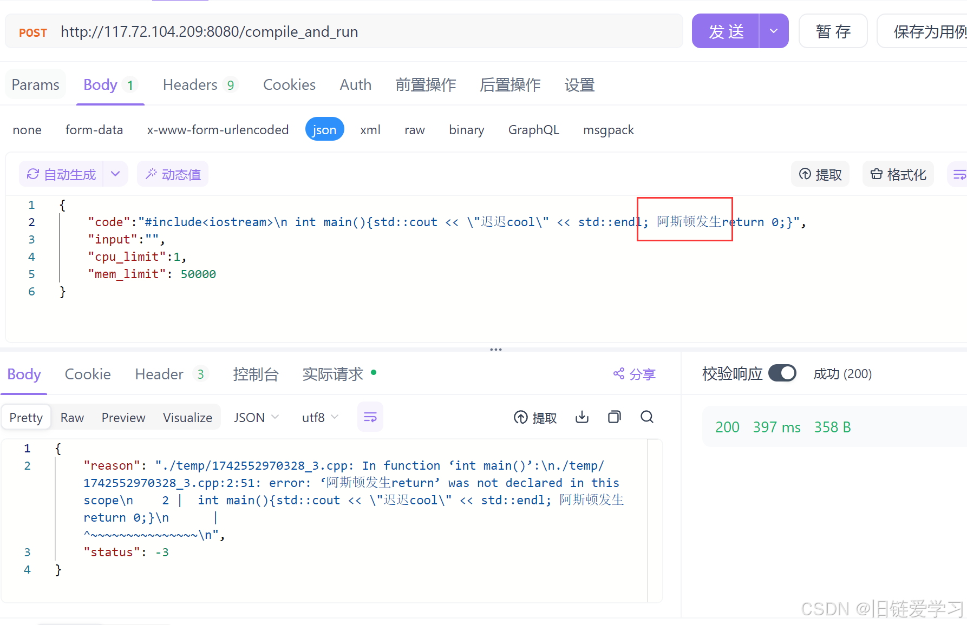The image size is (967, 625).
Task: Select the form-data body type
Action: click(x=94, y=130)
